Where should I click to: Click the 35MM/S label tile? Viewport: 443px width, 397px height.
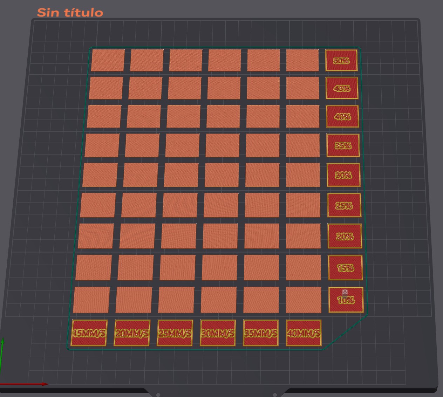pyautogui.click(x=261, y=333)
